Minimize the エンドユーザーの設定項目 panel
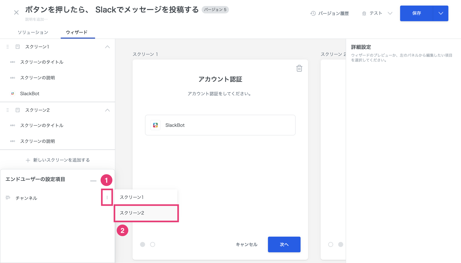The image size is (461, 263). [x=93, y=181]
